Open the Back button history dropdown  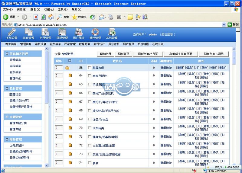click(x=18, y=17)
